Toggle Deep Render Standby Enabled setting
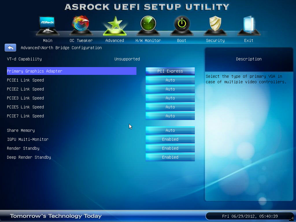296x222 pixels. [170, 157]
